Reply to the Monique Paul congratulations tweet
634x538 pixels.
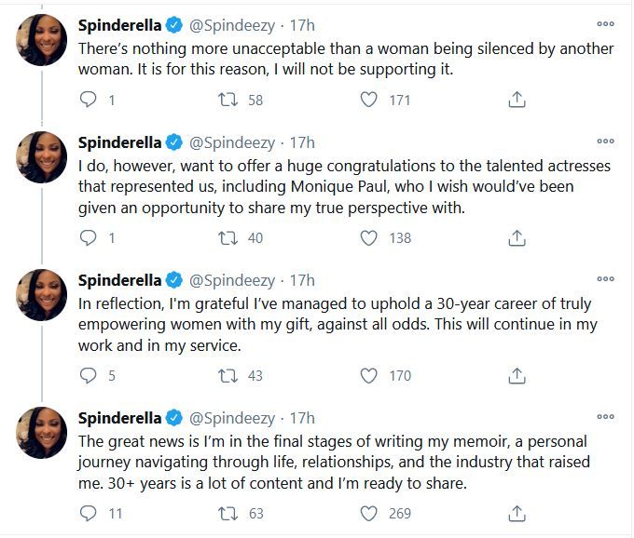(89, 237)
